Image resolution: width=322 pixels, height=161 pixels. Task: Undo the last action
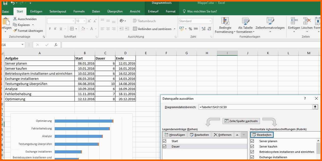click(13, 3)
